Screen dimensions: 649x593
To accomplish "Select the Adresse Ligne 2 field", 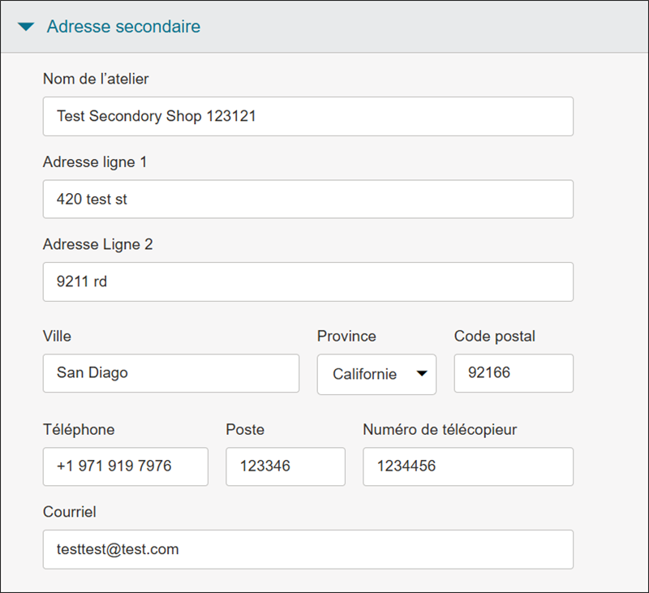I will pos(307,281).
